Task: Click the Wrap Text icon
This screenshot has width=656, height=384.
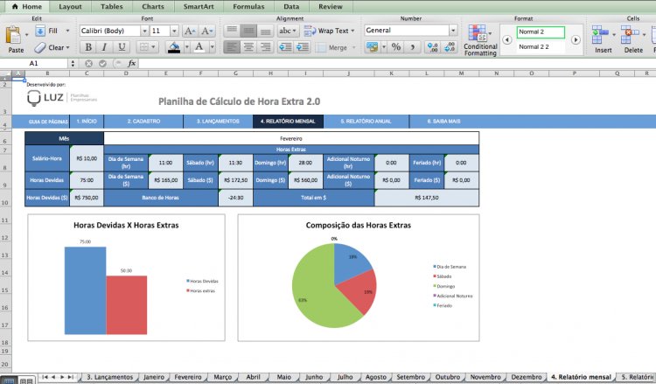Action: (310, 31)
